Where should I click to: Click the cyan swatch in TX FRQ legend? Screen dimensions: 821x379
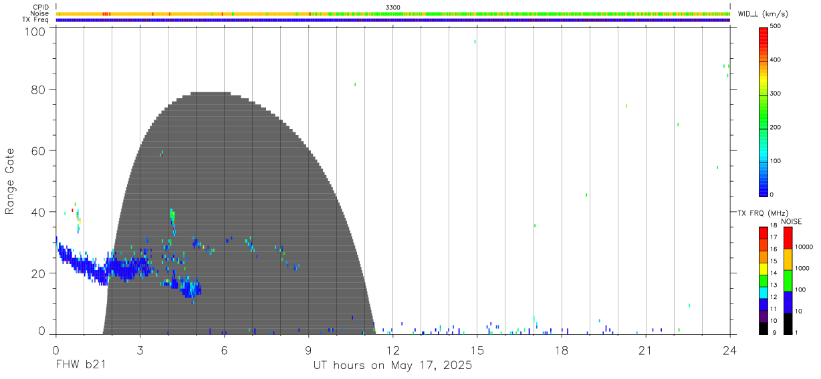(763, 291)
